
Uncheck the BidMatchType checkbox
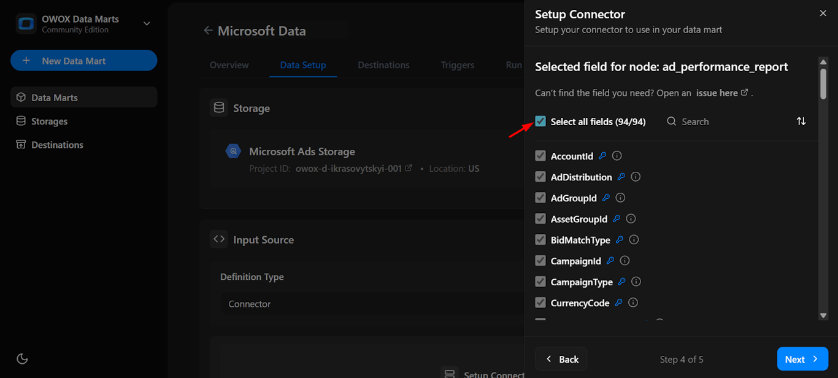[x=540, y=239]
